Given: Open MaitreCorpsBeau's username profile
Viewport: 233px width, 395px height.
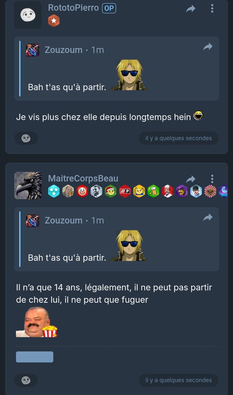Looking at the screenshot, I should 83,178.
